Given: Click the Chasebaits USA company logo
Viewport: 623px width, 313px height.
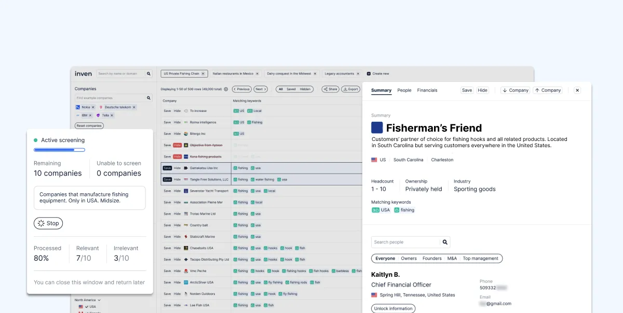Looking at the screenshot, I should pyautogui.click(x=186, y=248).
